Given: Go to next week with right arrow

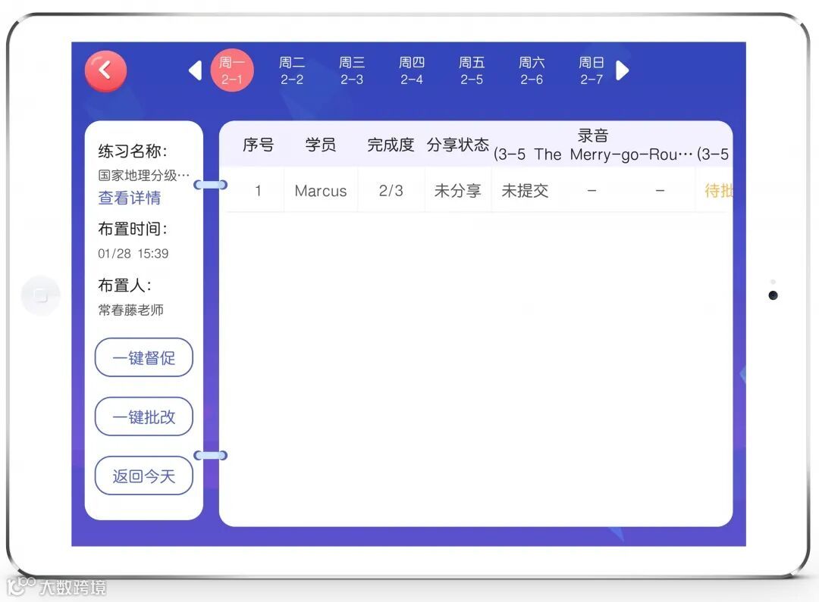Looking at the screenshot, I should [622, 70].
